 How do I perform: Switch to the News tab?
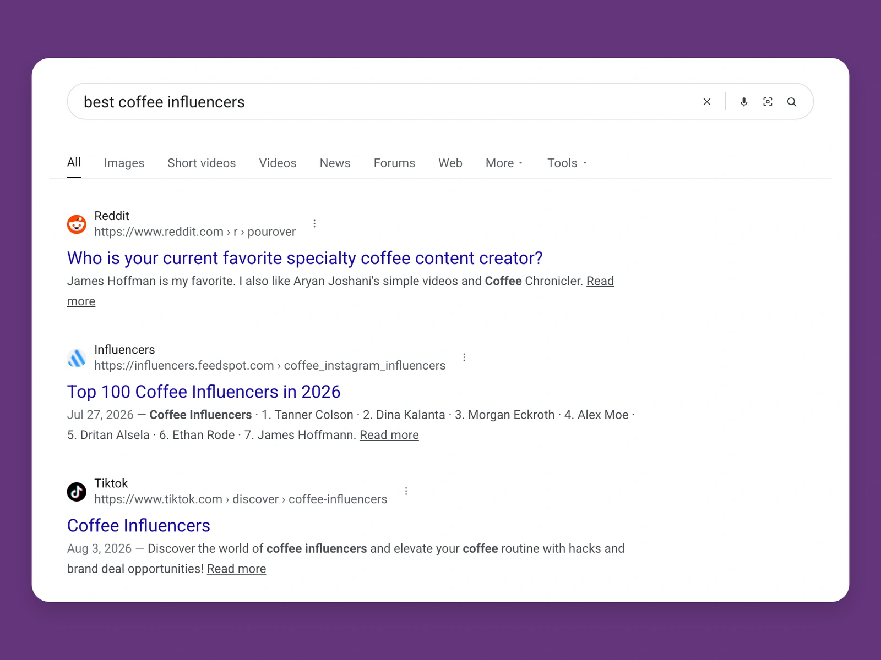click(x=335, y=163)
